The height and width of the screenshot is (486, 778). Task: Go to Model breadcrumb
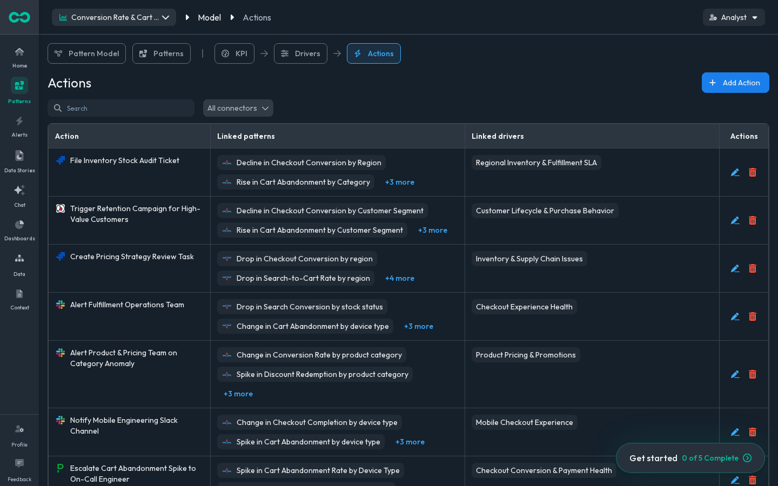(210, 17)
